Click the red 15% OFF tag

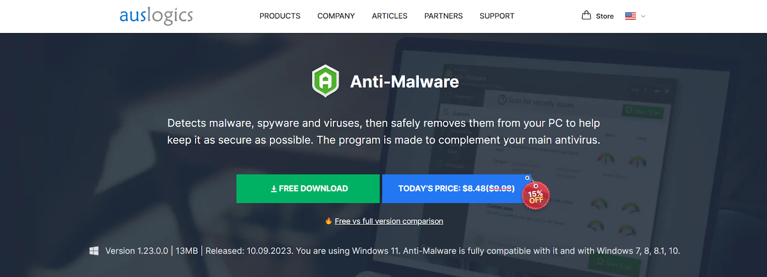coord(536,196)
